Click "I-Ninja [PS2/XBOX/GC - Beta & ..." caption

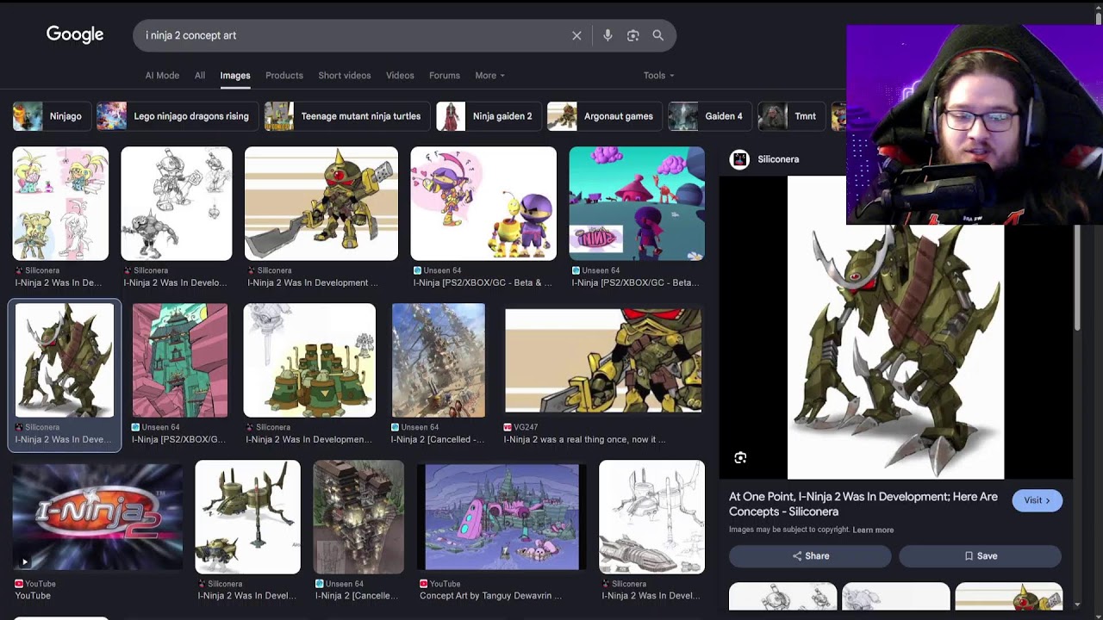[x=483, y=282]
